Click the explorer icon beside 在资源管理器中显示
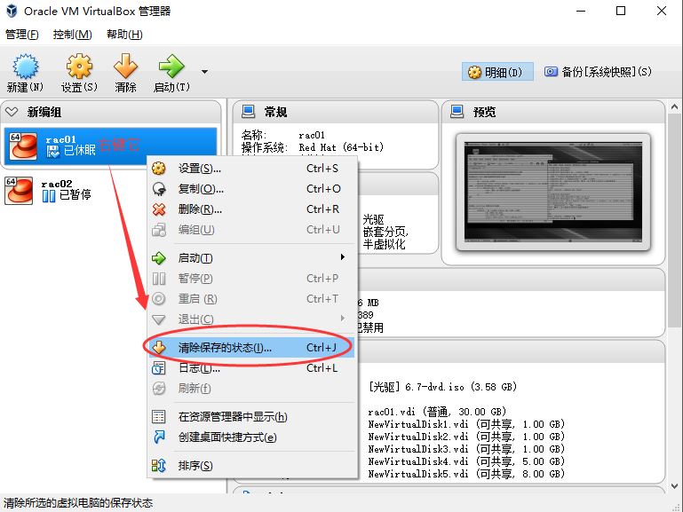Screen dimensions: 683x512 [x=159, y=417]
